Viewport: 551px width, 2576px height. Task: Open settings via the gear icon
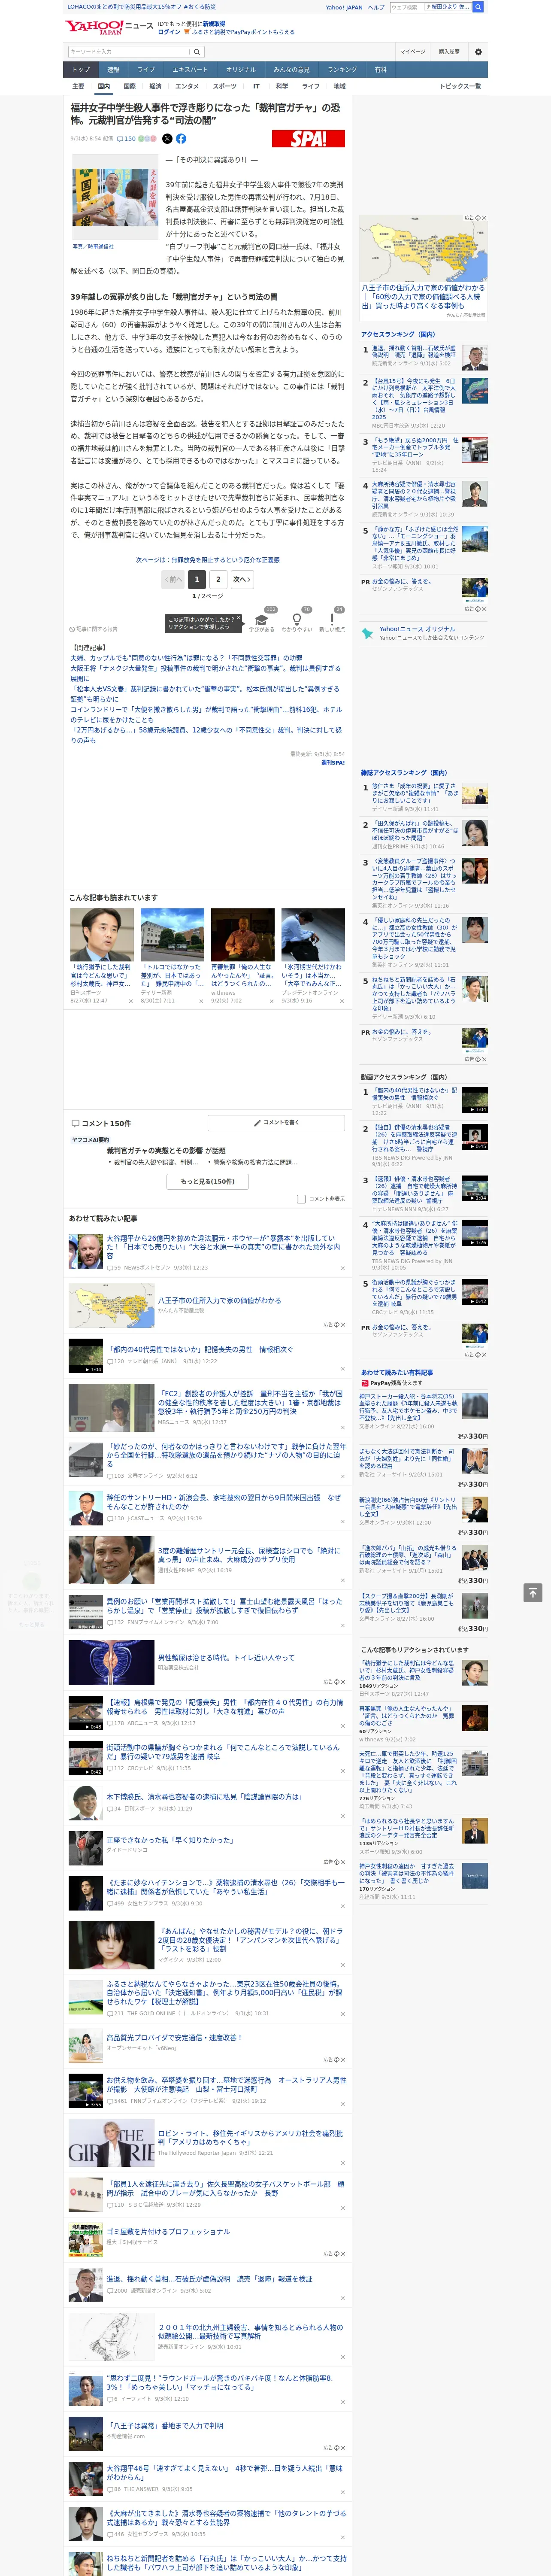tap(477, 52)
